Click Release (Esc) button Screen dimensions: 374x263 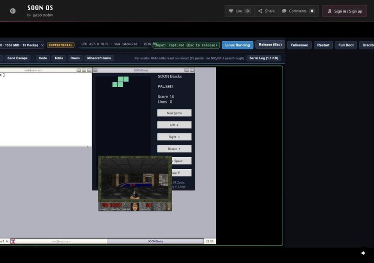[270, 45]
